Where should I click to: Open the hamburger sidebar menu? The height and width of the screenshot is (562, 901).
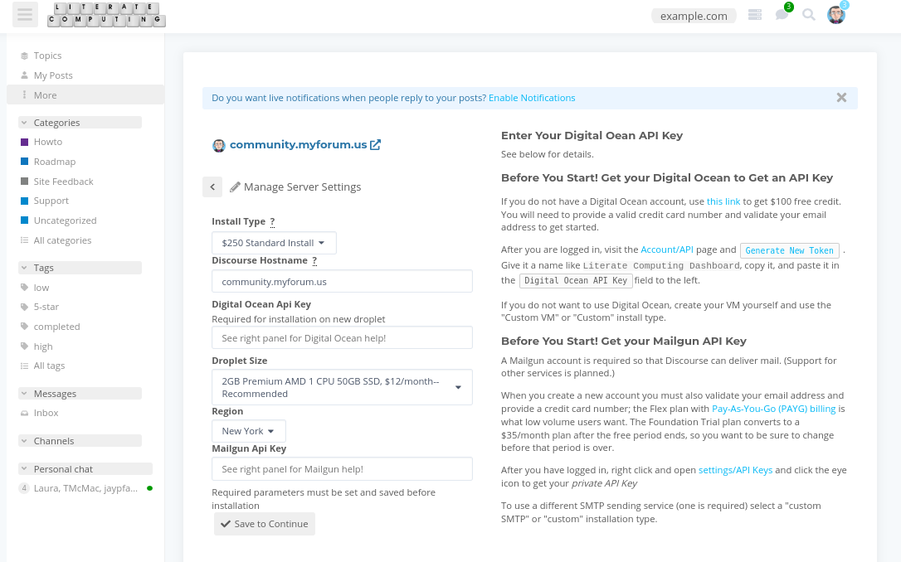point(25,15)
